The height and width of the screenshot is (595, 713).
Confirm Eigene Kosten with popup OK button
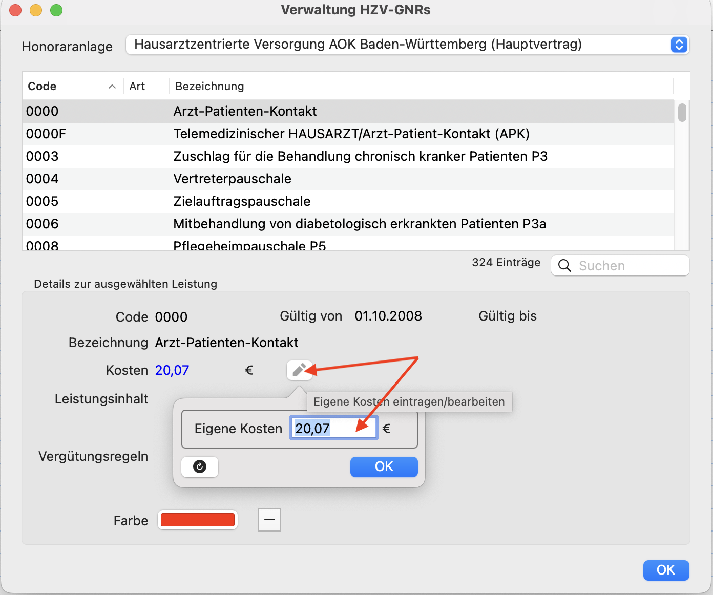[384, 466]
